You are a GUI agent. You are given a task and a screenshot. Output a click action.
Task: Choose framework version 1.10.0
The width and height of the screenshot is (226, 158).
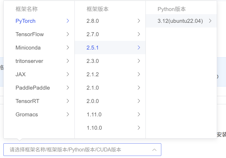pos(110,128)
